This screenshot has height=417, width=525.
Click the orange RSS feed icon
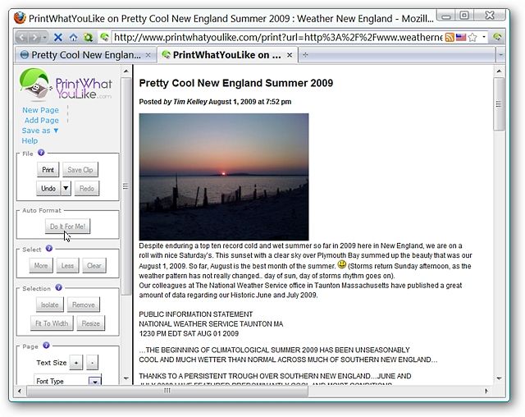tap(450, 37)
